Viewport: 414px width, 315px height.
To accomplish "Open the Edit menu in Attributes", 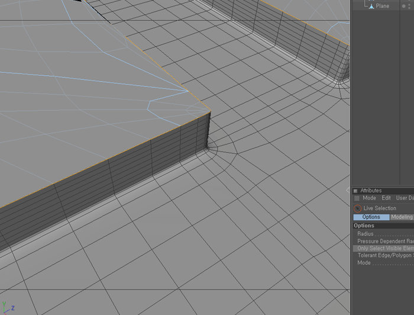I will (386, 198).
